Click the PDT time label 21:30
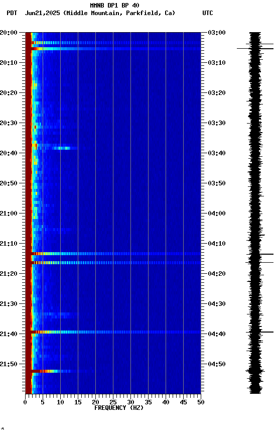277x434 pixels. (9, 304)
